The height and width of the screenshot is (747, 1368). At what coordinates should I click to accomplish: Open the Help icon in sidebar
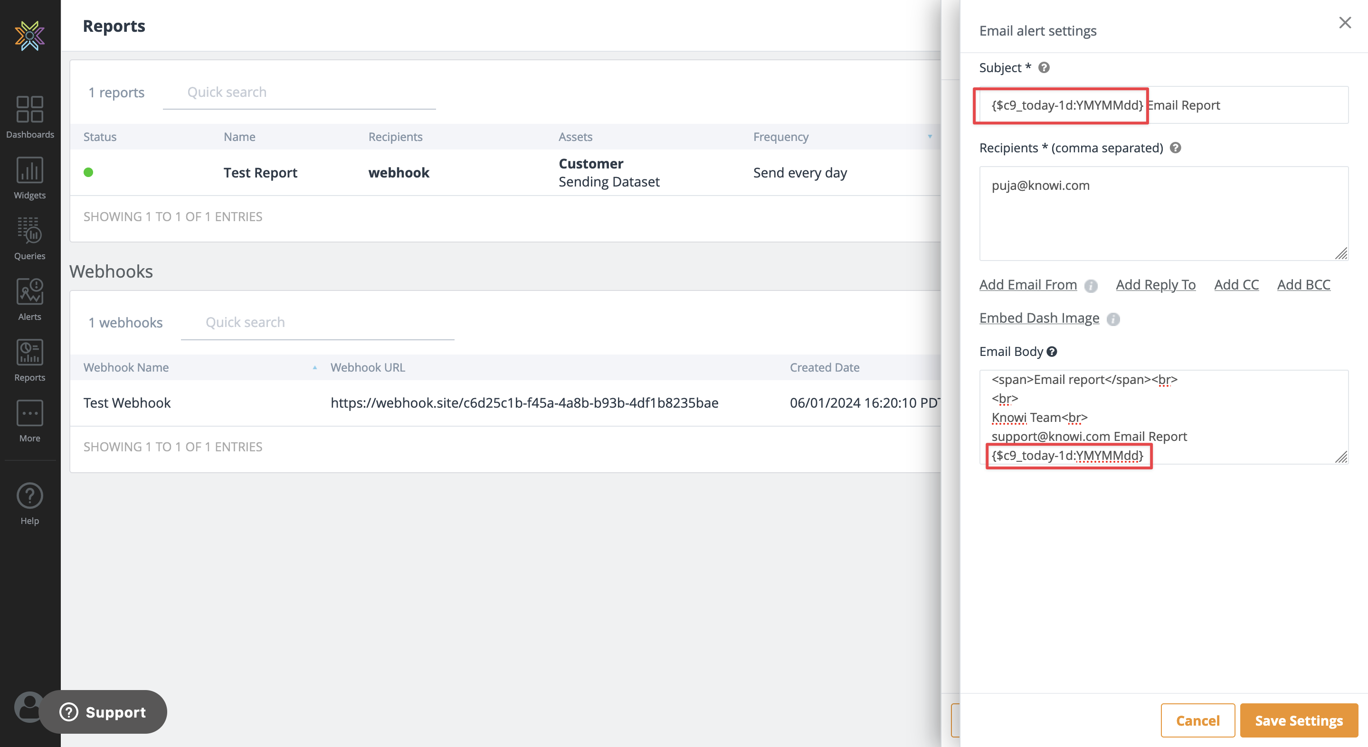point(30,504)
